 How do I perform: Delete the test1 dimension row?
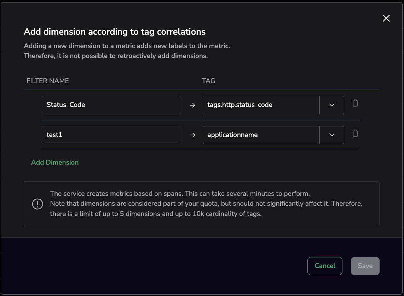point(356,133)
